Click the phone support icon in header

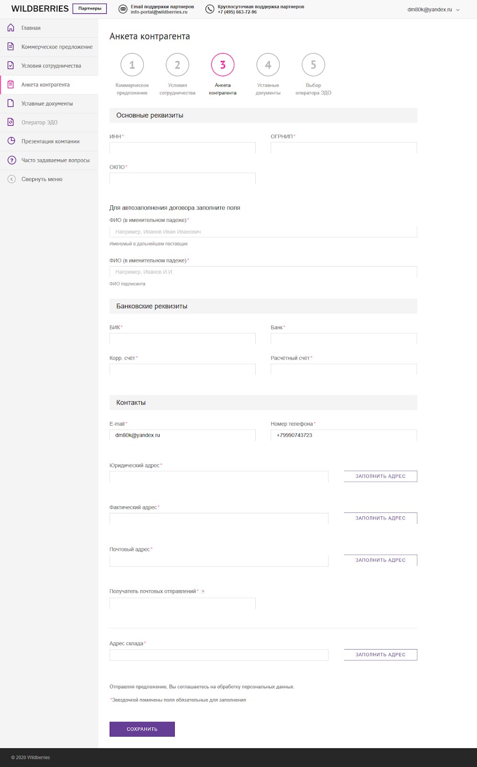[210, 9]
